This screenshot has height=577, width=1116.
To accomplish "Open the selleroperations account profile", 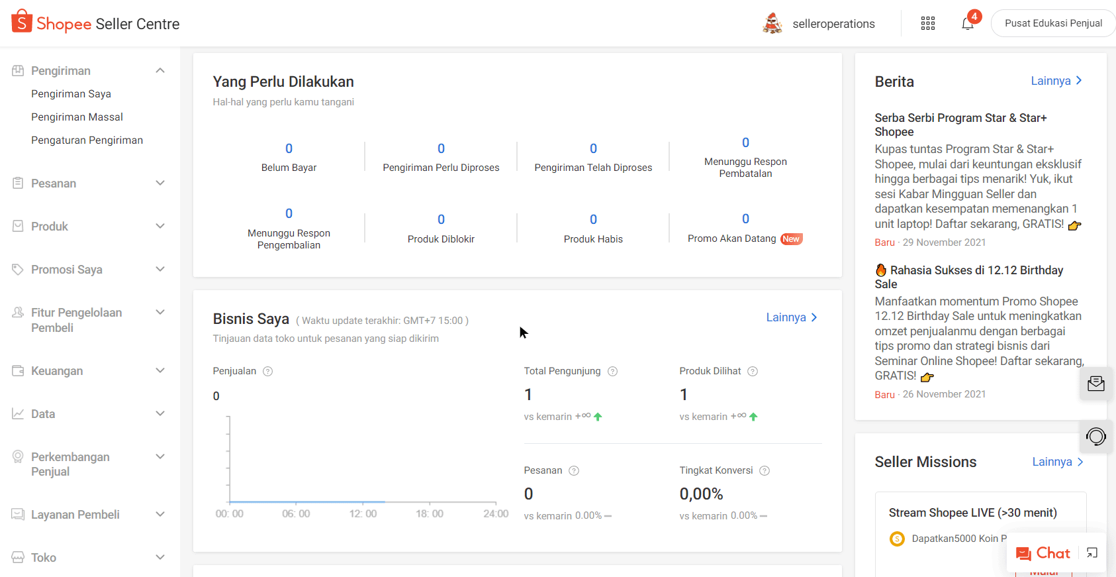I will click(x=819, y=24).
